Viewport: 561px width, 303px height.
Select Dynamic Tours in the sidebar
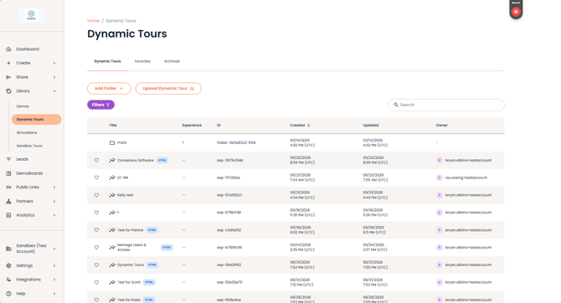pyautogui.click(x=37, y=120)
